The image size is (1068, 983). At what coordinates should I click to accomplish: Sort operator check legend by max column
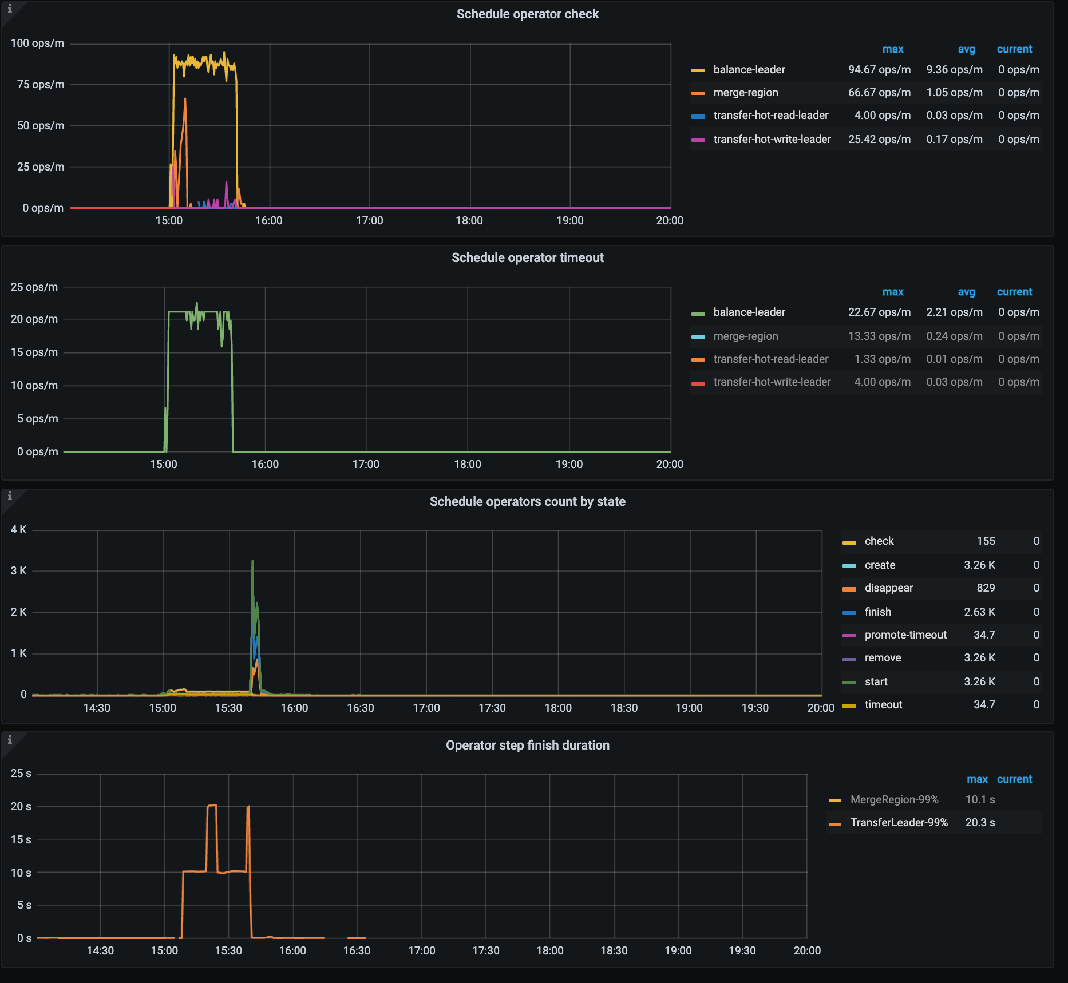[892, 49]
